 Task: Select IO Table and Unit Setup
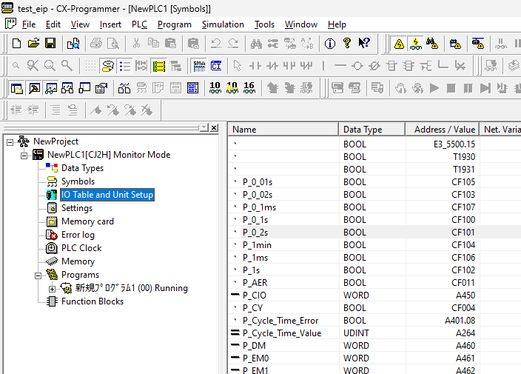tap(107, 195)
